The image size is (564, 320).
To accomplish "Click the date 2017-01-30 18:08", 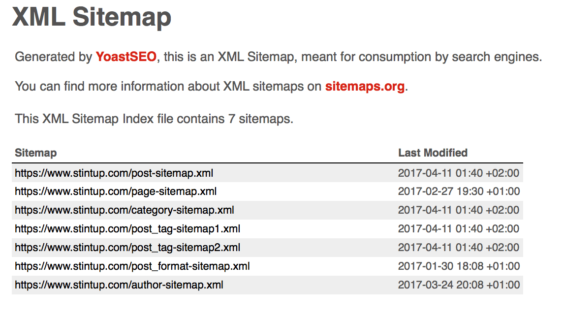I will (458, 266).
